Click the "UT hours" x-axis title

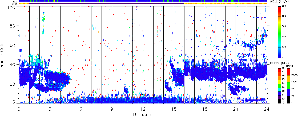(x=143, y=114)
